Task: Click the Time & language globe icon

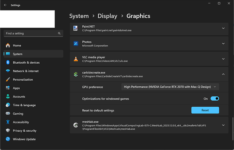Action: pyautogui.click(x=8, y=105)
